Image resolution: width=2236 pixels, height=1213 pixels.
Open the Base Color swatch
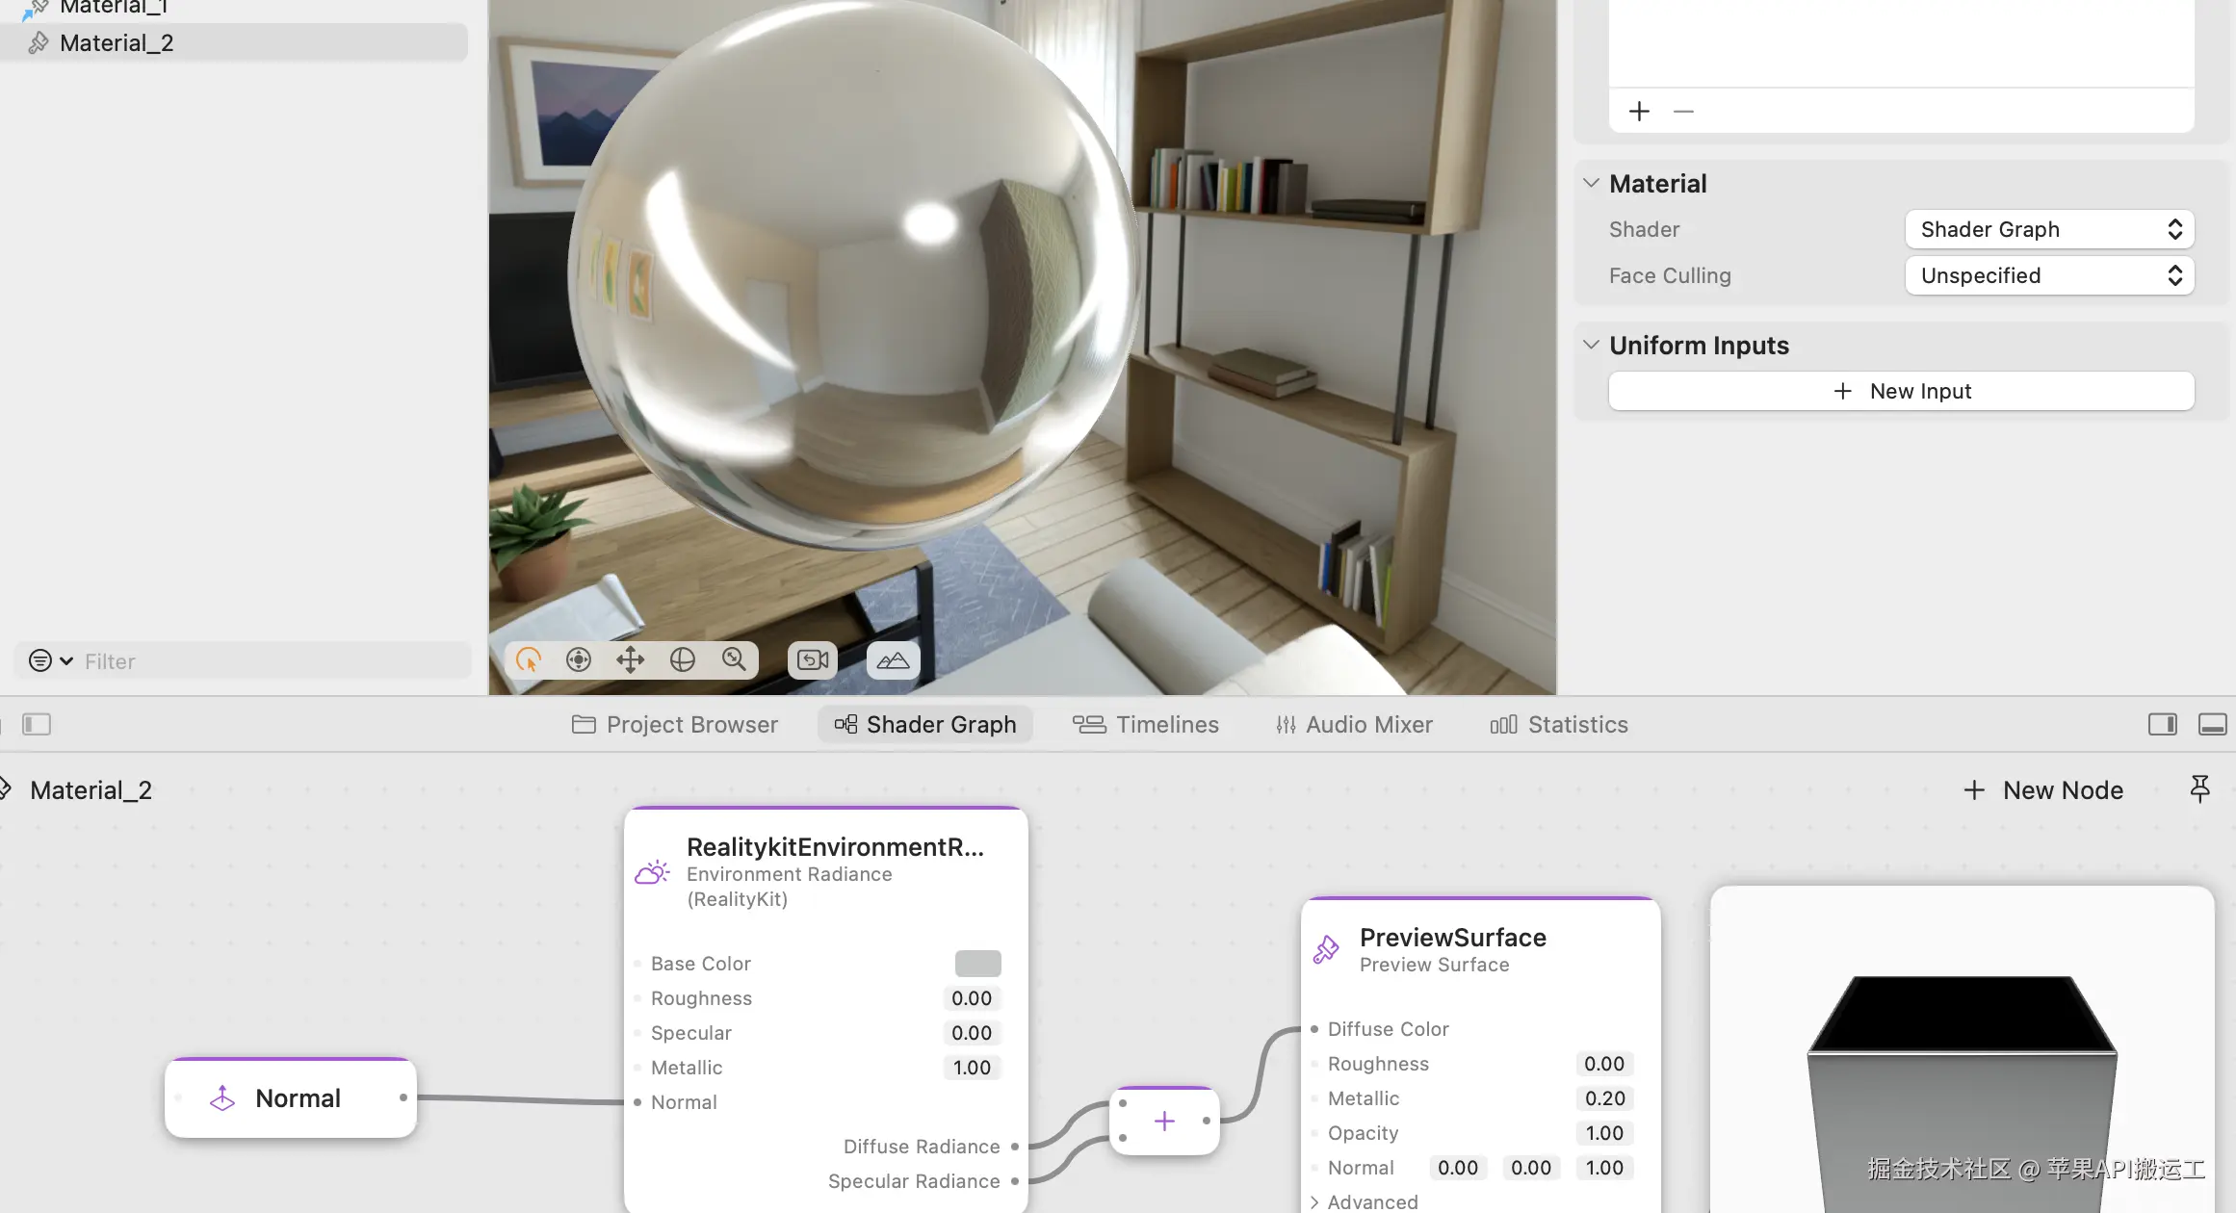977,963
